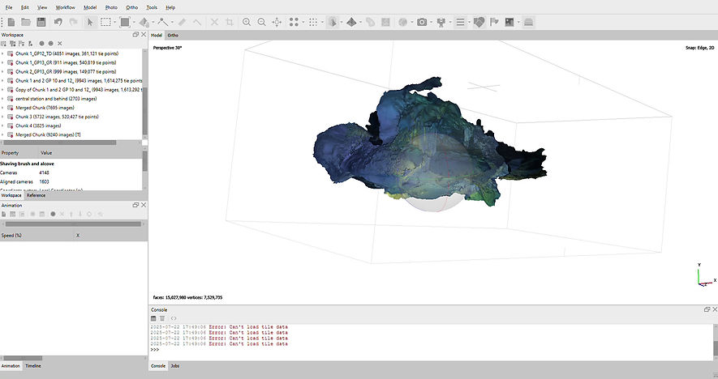The height and width of the screenshot is (379, 718).
Task: Click the Delete Selection X icon
Action: point(214,22)
